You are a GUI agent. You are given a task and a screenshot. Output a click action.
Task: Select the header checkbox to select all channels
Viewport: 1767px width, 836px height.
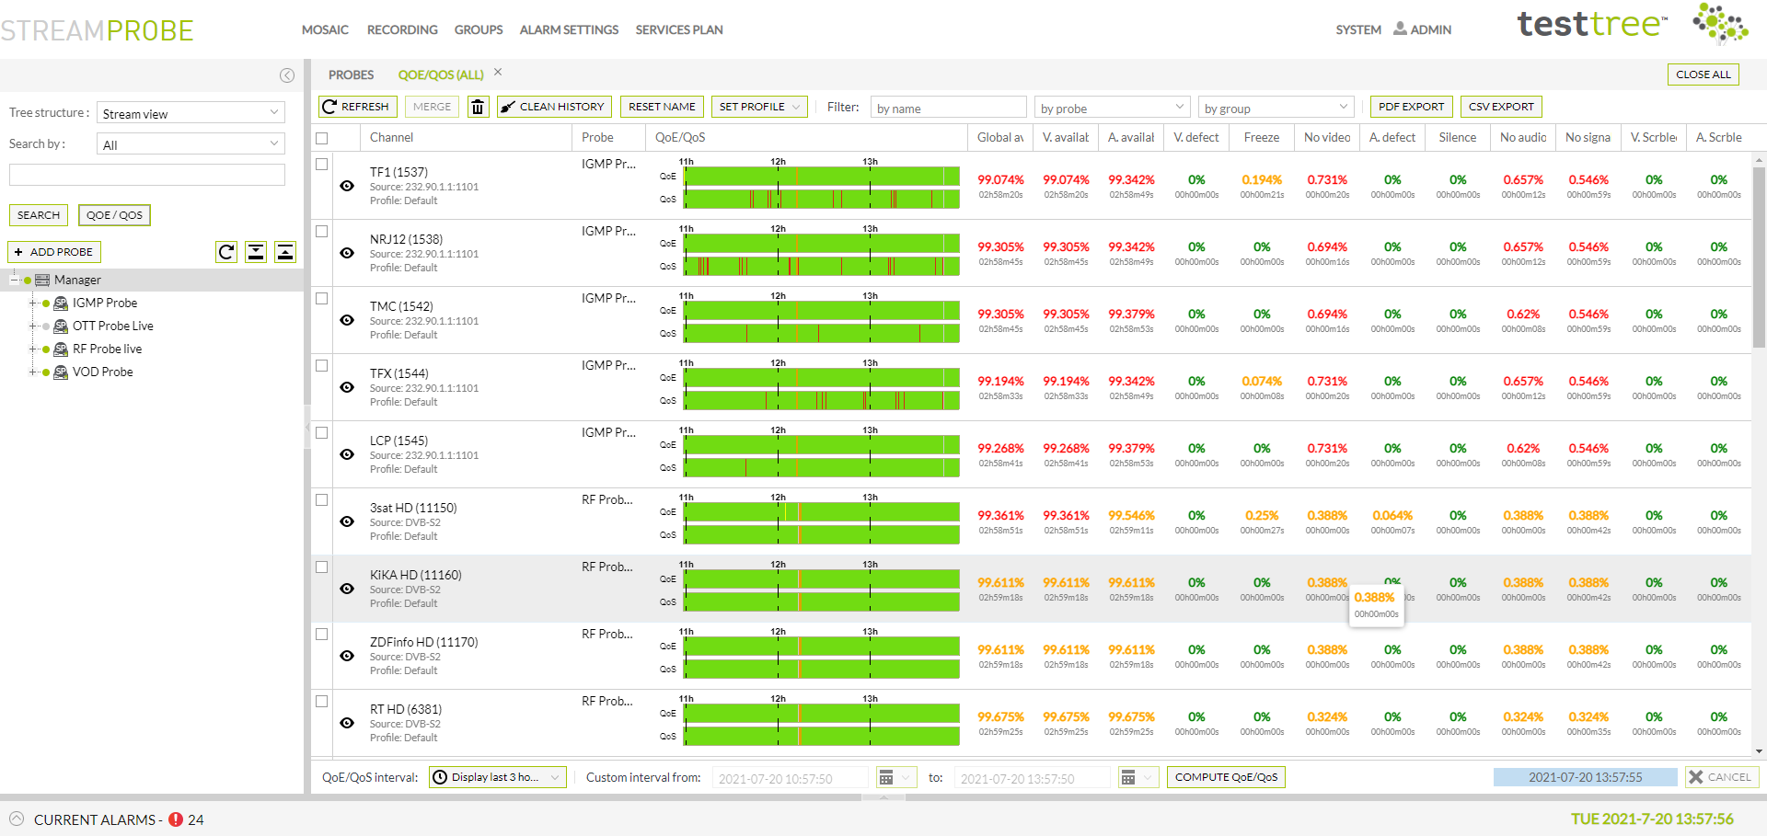click(x=321, y=138)
